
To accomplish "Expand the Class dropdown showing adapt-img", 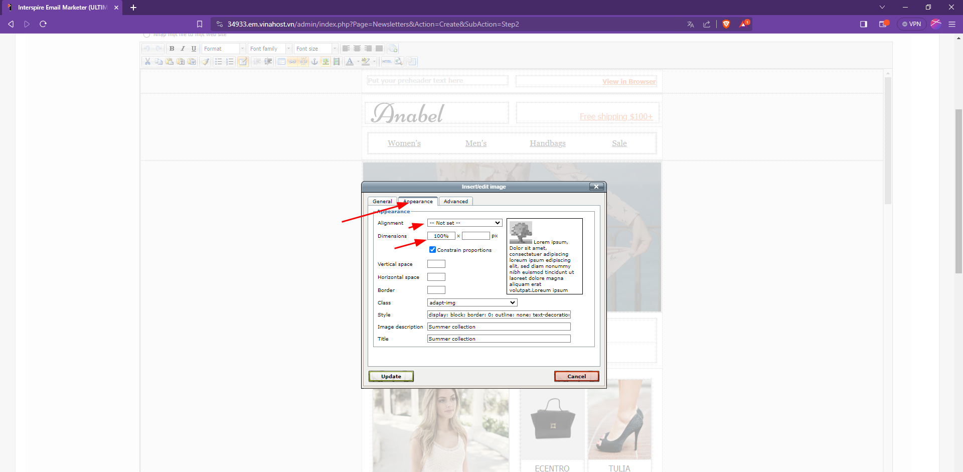I will [x=471, y=302].
